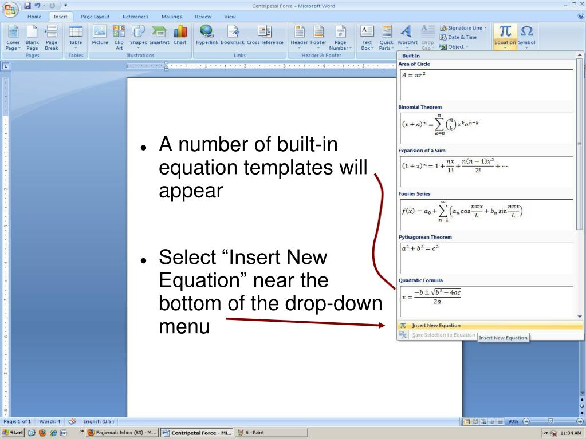Save the document from Quick Access
Screen dimensions: 586x439
coord(27,6)
